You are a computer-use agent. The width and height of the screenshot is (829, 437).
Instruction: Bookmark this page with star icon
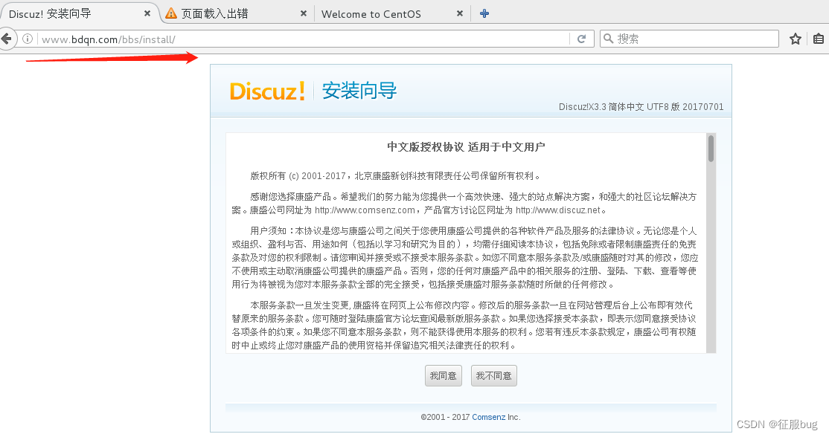(x=796, y=39)
